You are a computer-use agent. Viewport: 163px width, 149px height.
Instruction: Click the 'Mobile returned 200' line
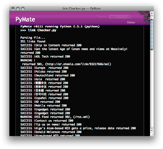coord(44,105)
